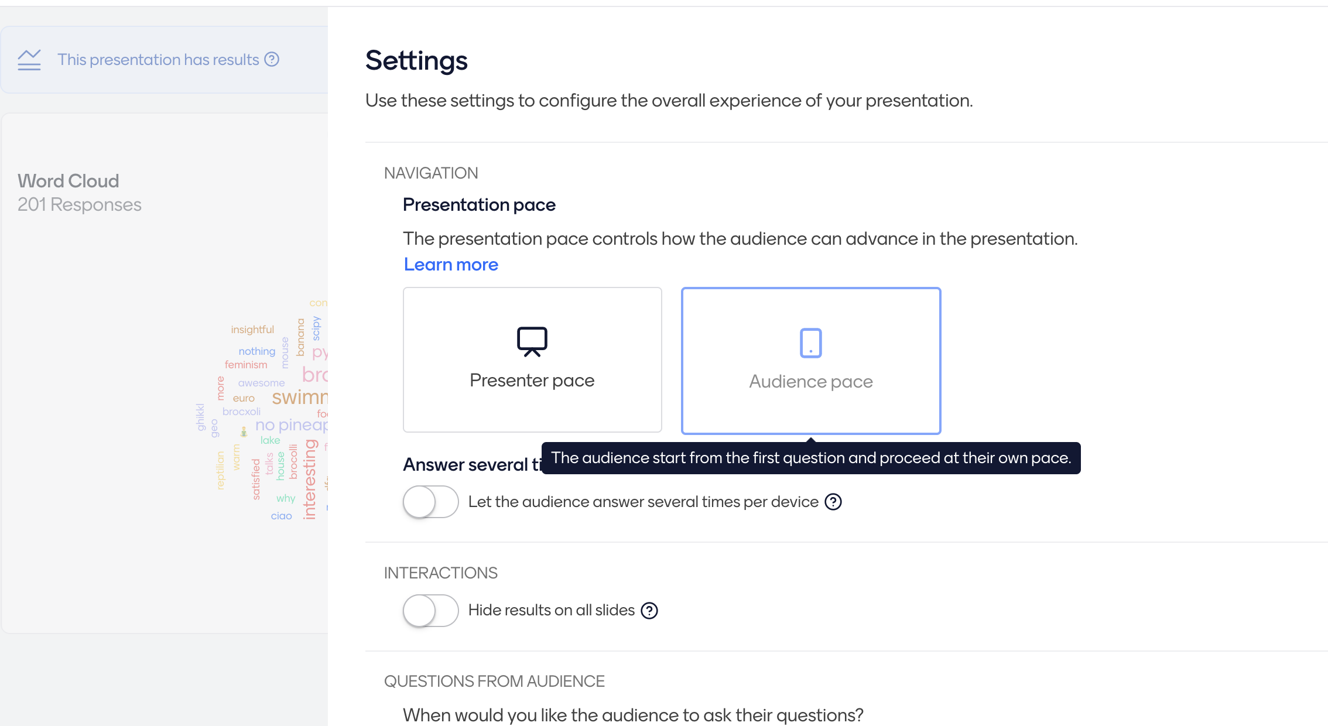
Task: Click the NAVIGATION section header
Action: pos(431,173)
